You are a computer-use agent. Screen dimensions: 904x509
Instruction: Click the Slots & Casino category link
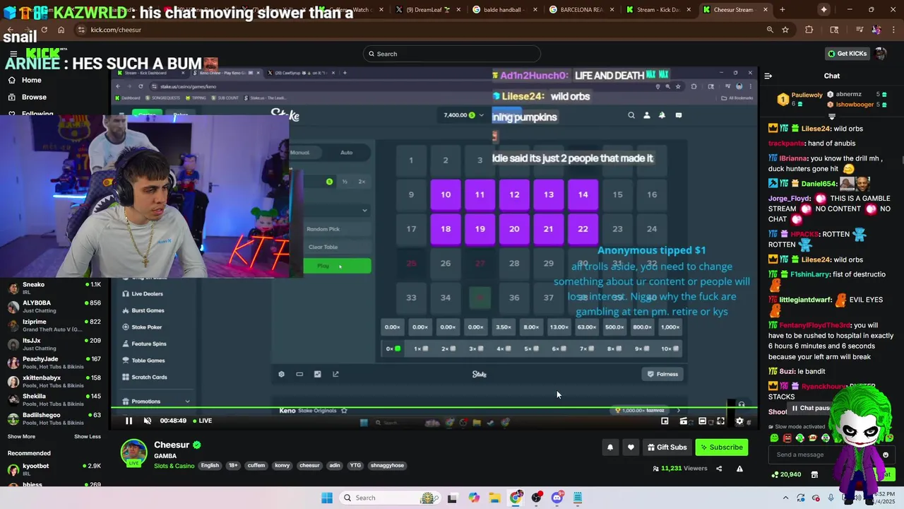coord(174,465)
